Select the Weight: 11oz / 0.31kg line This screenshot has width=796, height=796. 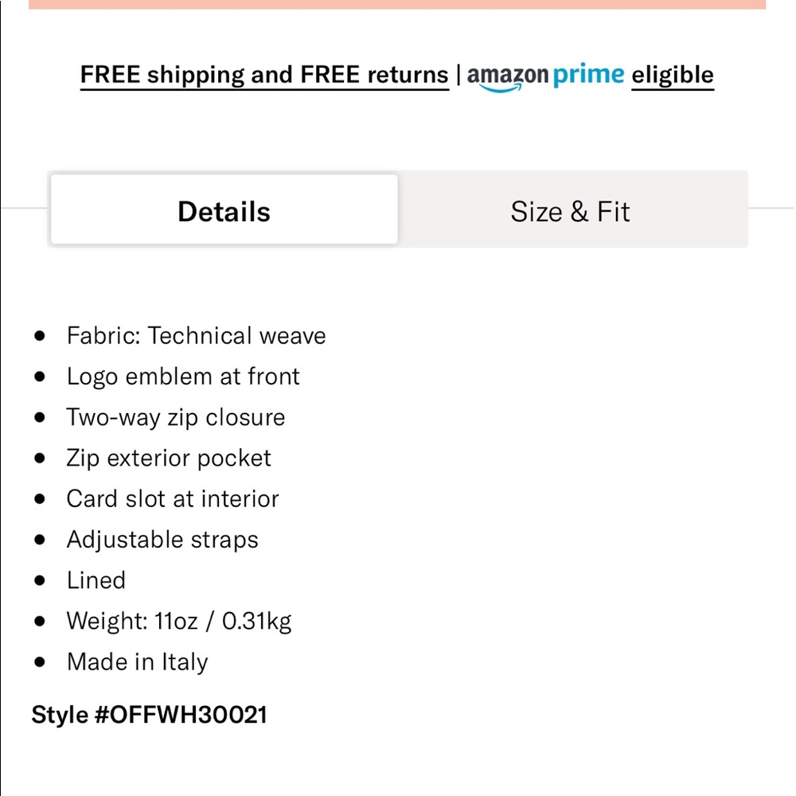click(178, 620)
